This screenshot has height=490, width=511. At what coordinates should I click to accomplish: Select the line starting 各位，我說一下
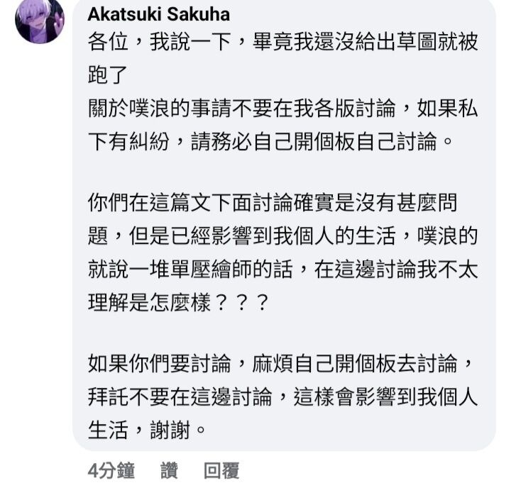[x=283, y=42]
